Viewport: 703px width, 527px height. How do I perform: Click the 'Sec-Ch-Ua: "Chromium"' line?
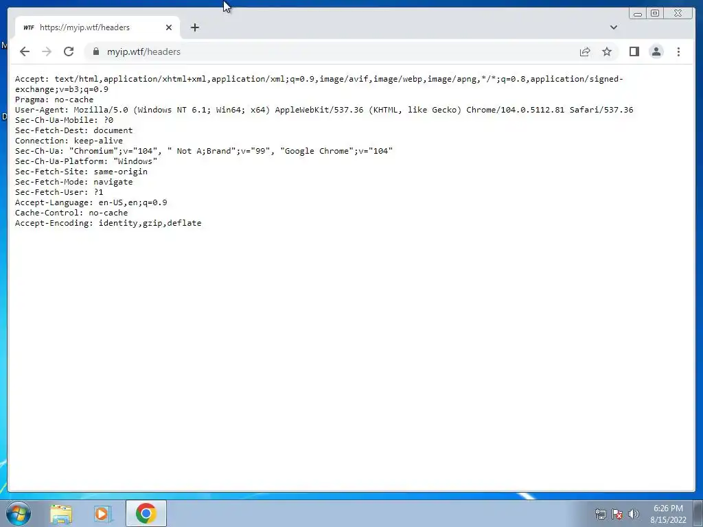[204, 151]
